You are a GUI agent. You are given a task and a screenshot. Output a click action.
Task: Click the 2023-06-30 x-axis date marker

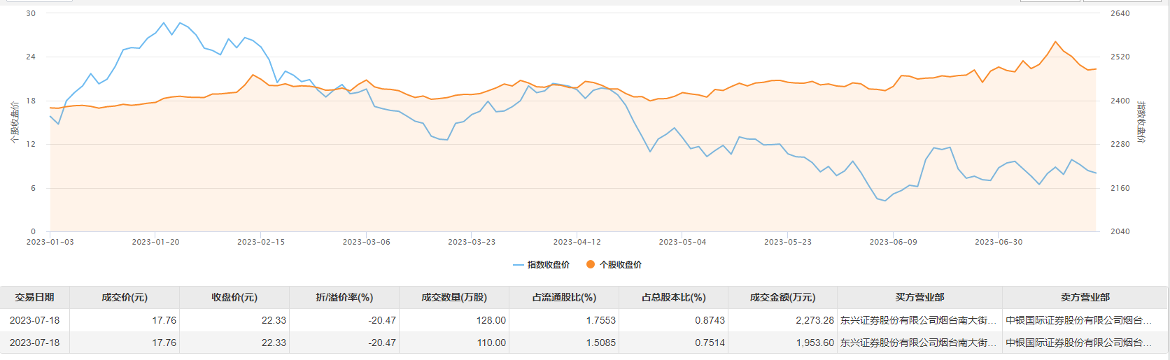tap(999, 242)
